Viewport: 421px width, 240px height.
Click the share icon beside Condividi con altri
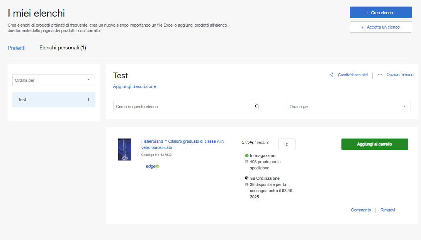[x=331, y=75]
